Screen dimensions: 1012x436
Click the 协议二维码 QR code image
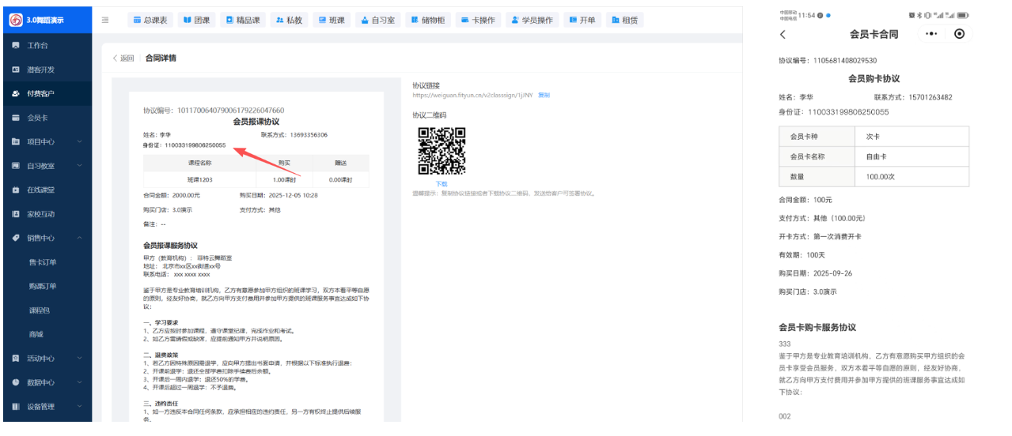[442, 151]
